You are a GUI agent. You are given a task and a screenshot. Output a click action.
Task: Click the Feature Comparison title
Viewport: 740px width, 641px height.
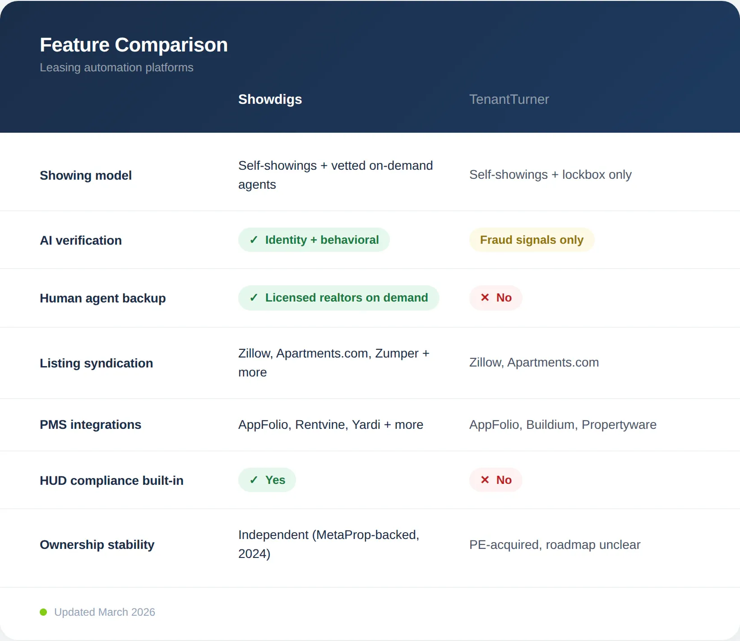[134, 45]
